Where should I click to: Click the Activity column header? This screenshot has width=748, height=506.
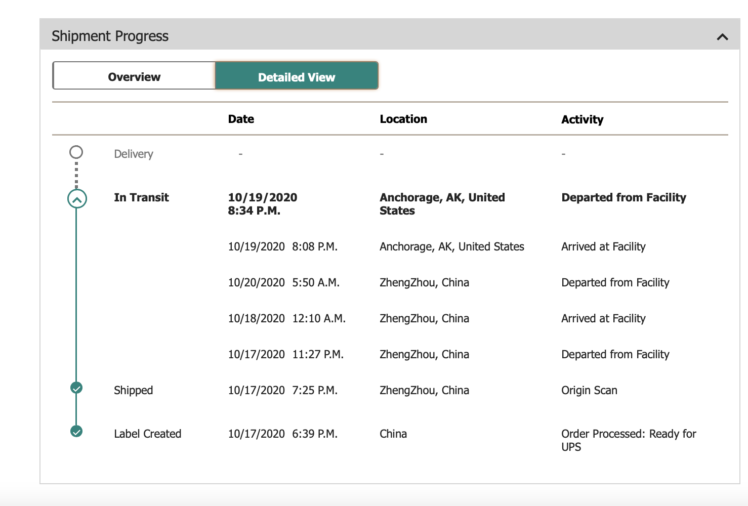click(x=582, y=120)
